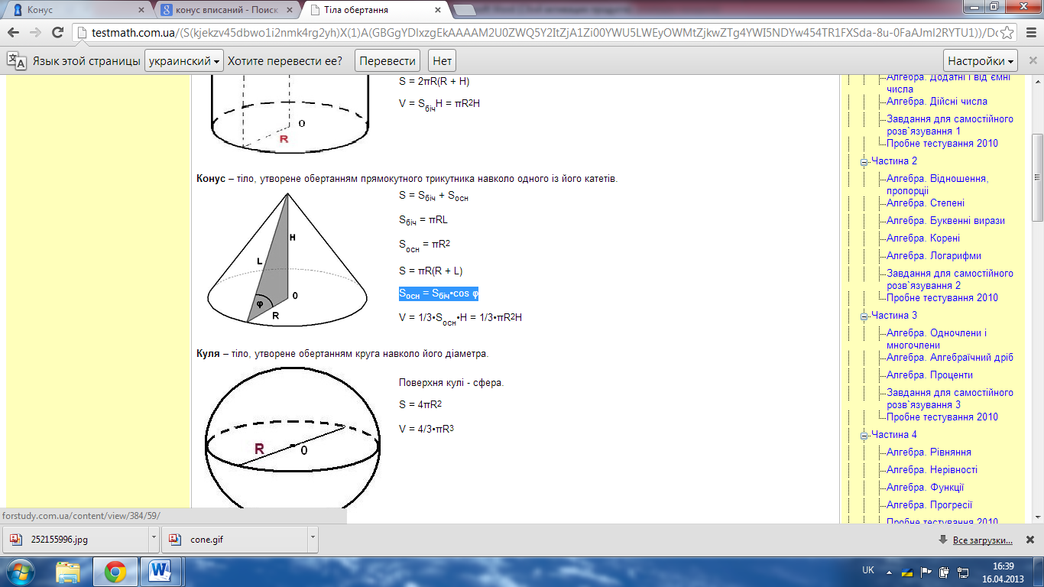Click the cone diagram image
This screenshot has width=1044, height=587.
click(287, 259)
